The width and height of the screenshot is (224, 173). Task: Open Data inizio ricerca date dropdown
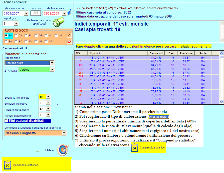[x=26, y=14]
